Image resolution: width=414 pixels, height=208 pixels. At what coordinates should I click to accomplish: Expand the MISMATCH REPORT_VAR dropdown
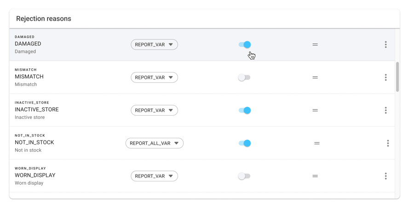pos(154,78)
